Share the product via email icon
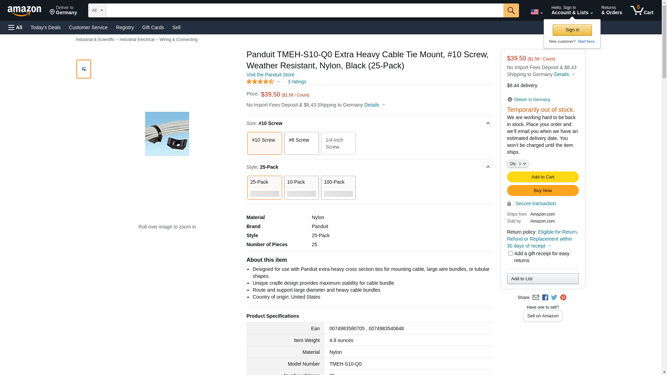 click(x=536, y=298)
